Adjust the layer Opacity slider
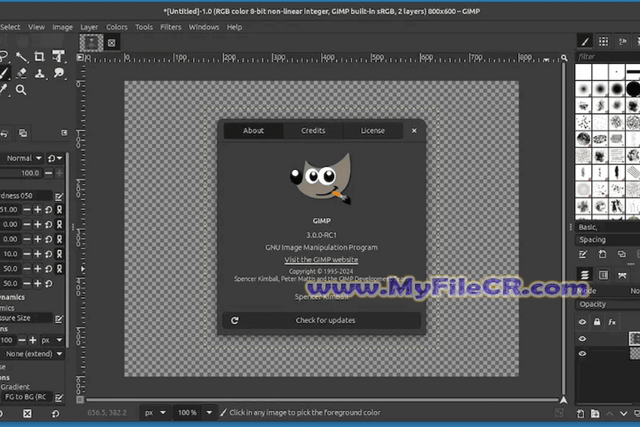 [x=607, y=304]
